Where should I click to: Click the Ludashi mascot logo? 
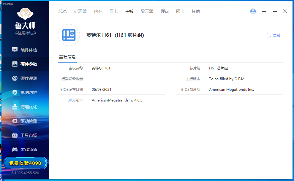click(x=25, y=14)
